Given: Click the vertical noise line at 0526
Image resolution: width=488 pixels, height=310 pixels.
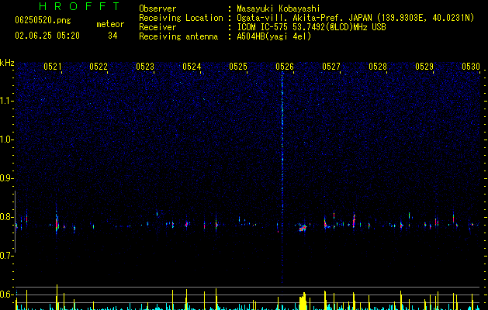Looking at the screenshot, I should 282,177.
